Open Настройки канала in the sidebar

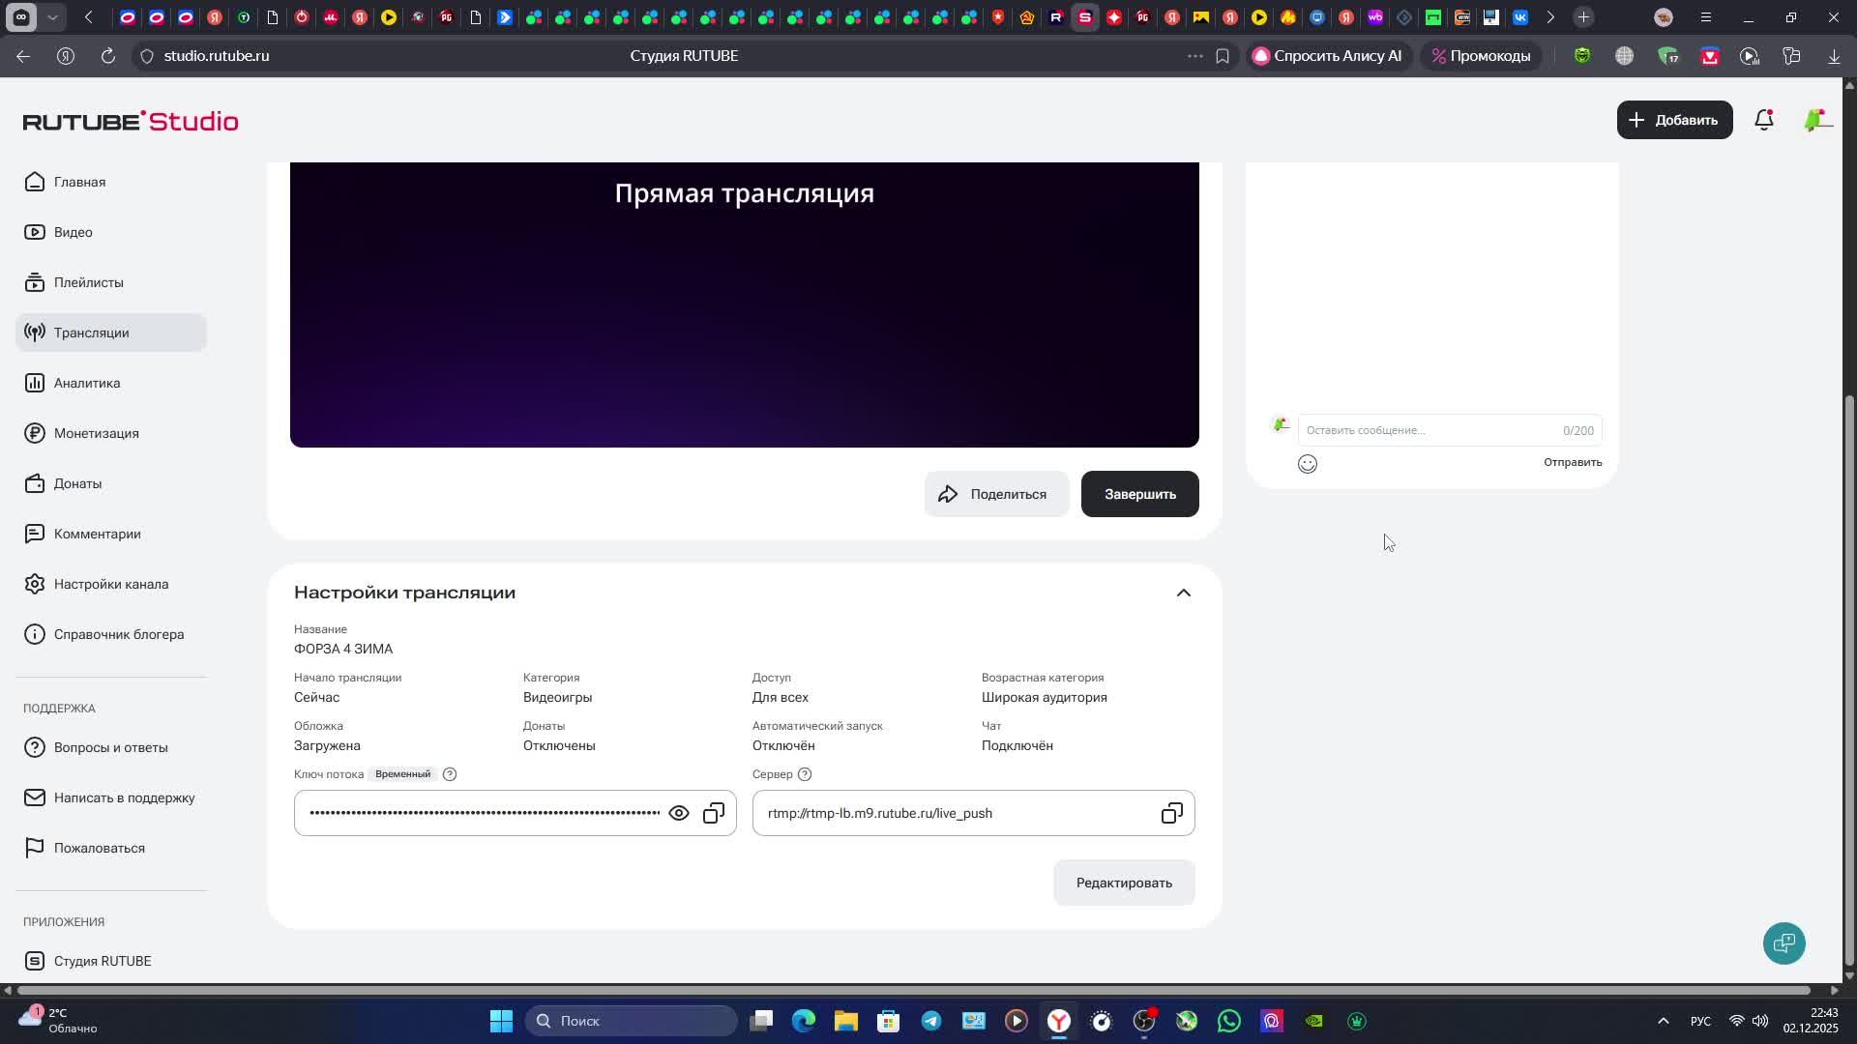[110, 584]
